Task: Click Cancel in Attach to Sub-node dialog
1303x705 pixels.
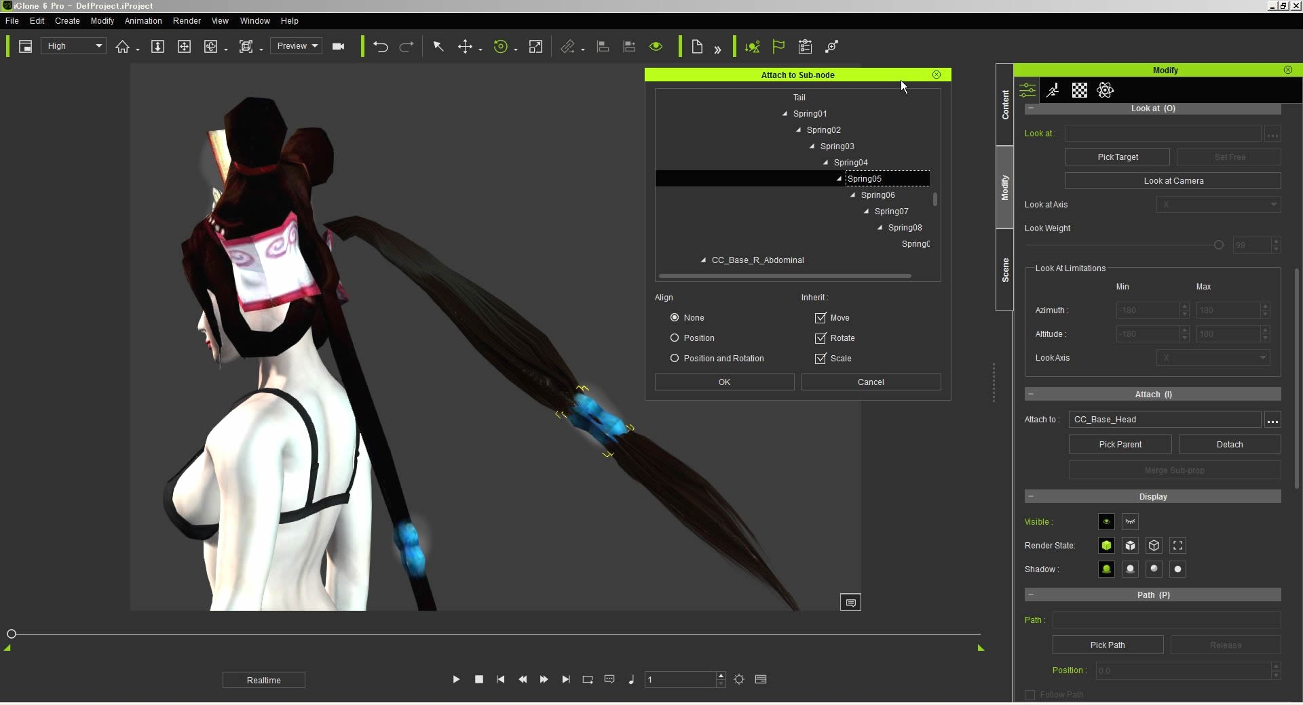Action: [x=871, y=382]
